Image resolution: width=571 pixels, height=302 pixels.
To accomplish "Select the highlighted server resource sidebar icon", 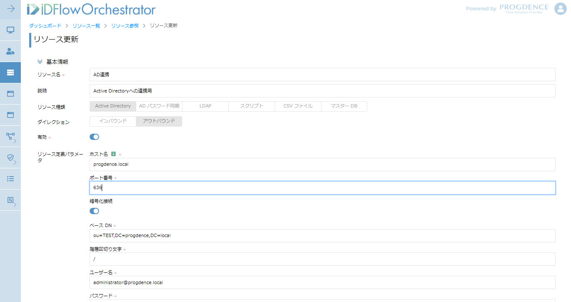I will coord(10,72).
